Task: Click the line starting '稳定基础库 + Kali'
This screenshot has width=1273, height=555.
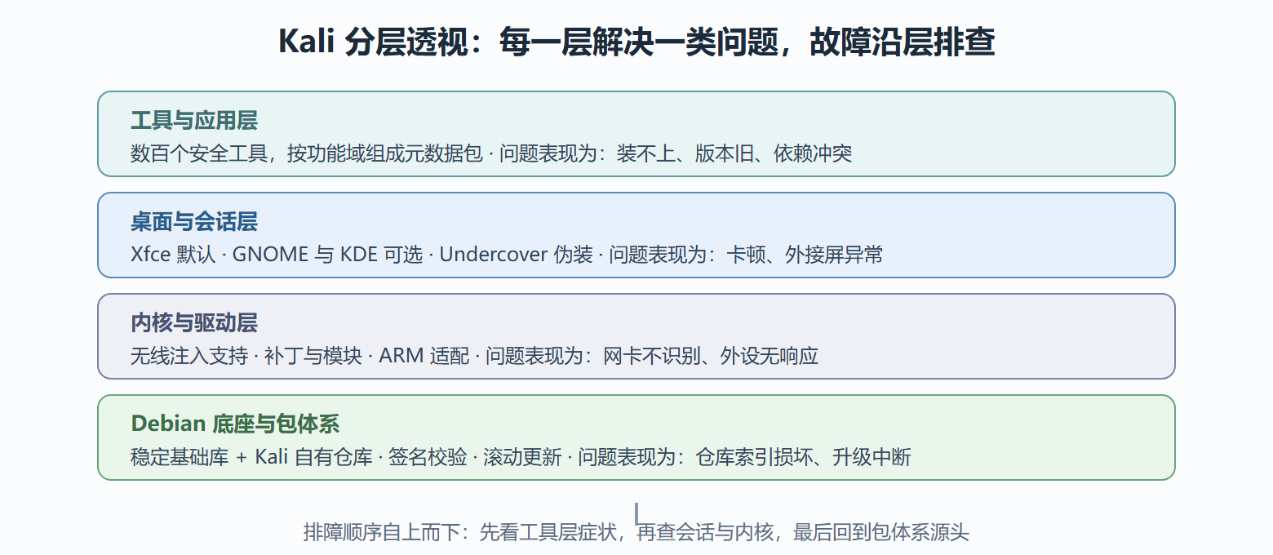Action: tap(521, 457)
